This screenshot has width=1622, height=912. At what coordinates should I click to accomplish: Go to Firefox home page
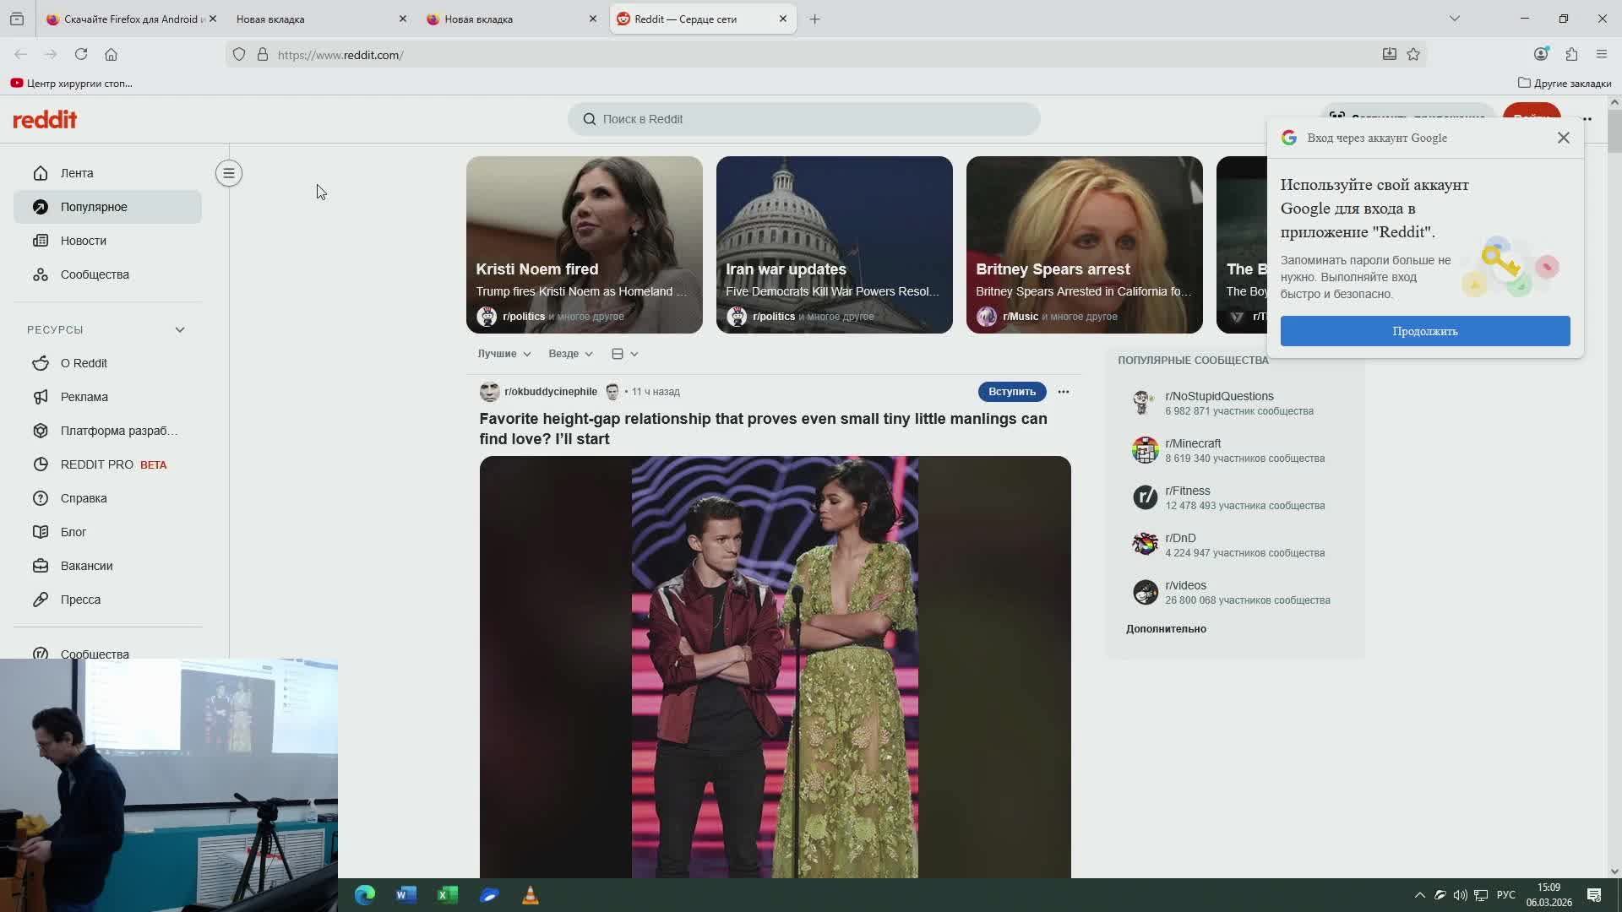coord(111,54)
